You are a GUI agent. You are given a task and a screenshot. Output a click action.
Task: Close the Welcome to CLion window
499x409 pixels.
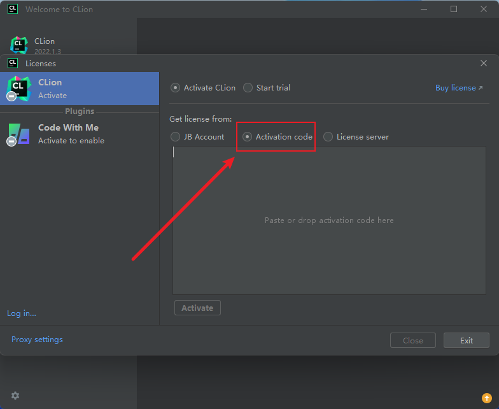click(484, 9)
